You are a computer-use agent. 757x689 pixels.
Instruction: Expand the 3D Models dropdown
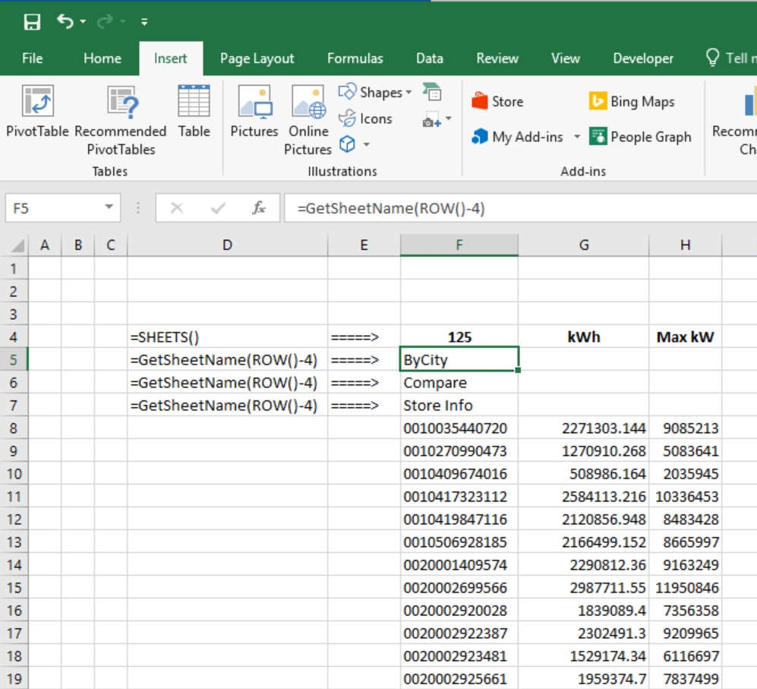coord(366,144)
